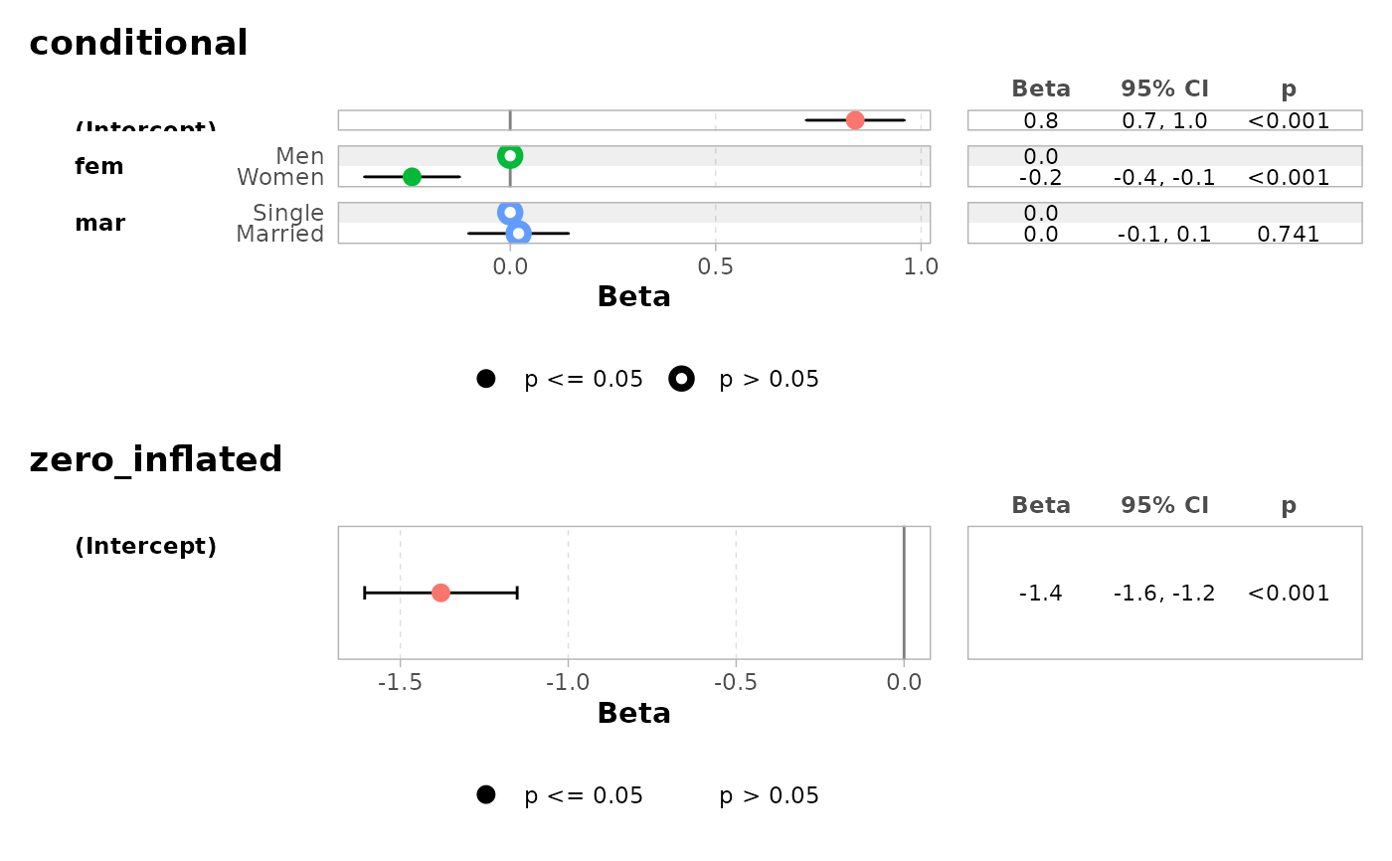Viewport: 1392px width, 861px height.
Task: Select the green filled Women estimate point
Action: pyautogui.click(x=412, y=177)
